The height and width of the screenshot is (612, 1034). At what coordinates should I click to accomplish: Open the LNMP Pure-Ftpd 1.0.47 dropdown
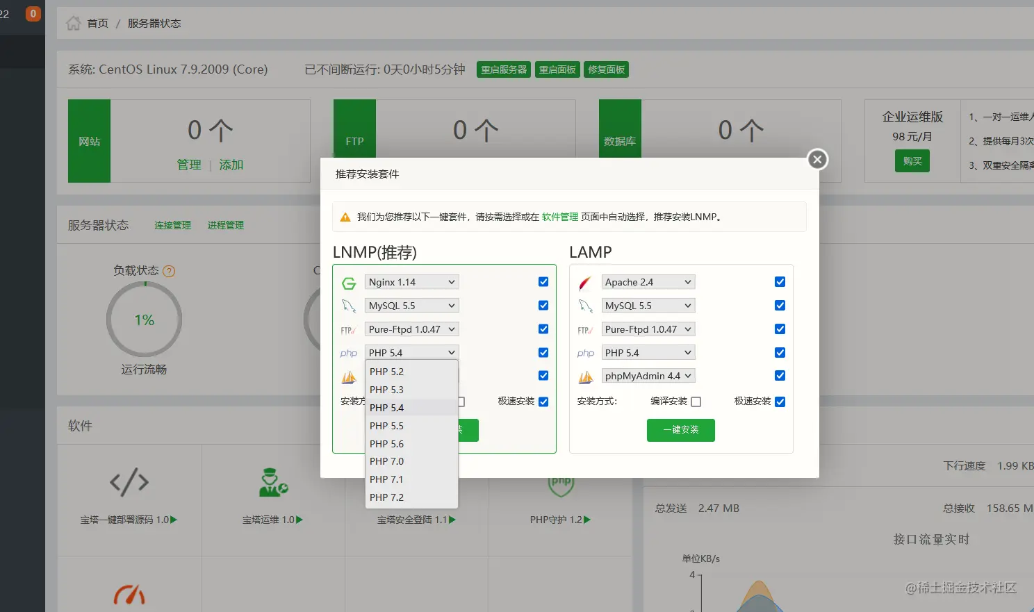(x=412, y=329)
